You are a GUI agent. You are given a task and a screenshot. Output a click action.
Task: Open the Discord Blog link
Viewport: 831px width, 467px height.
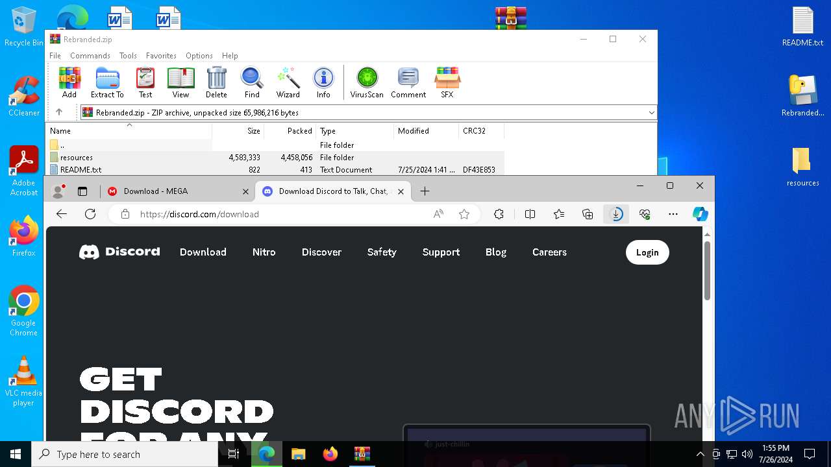pos(496,252)
